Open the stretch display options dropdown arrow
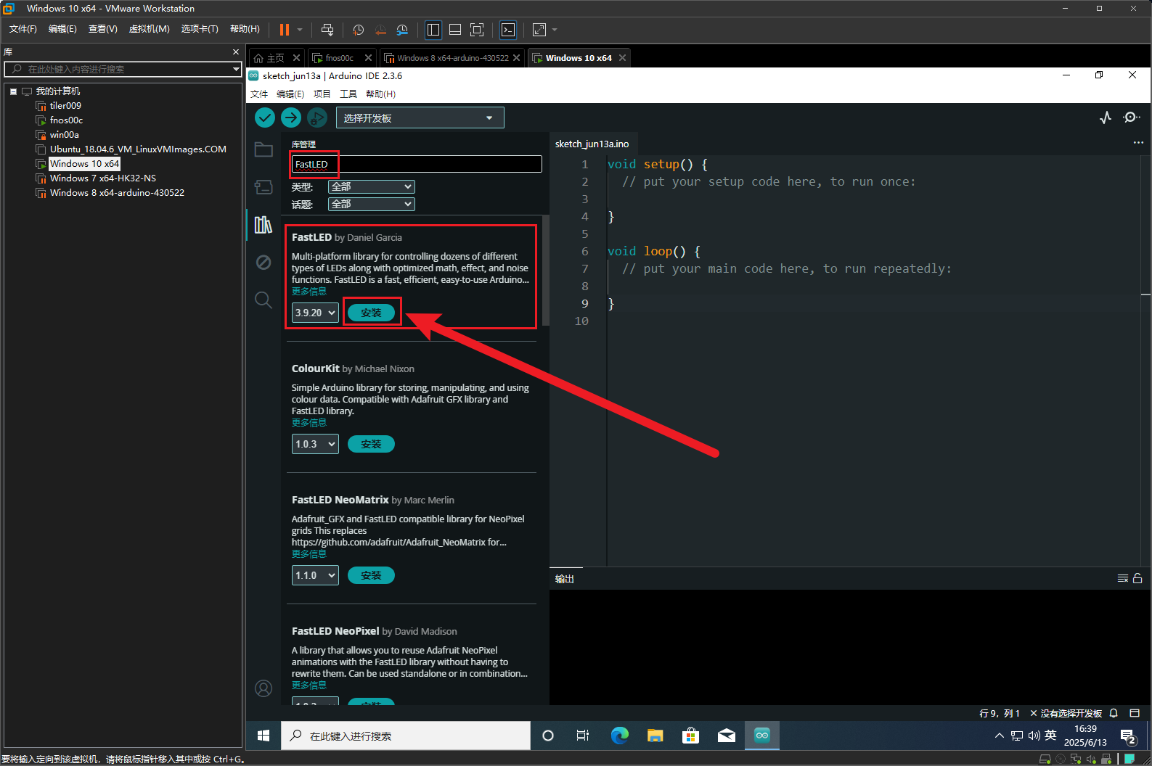Image resolution: width=1152 pixels, height=766 pixels. 555,30
